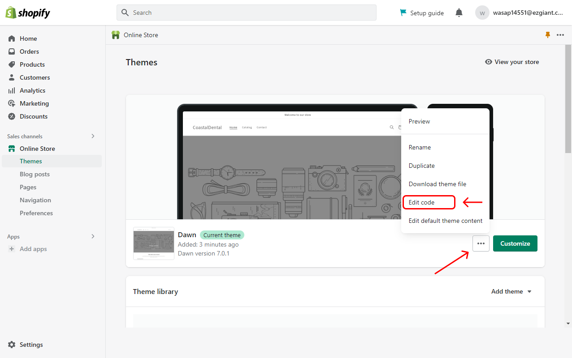Click View your store link
The image size is (572, 358).
tap(512, 62)
